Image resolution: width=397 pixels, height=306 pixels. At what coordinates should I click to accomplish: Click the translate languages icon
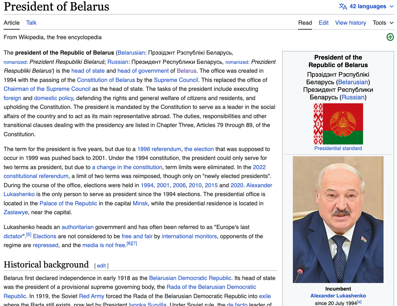coord(343,7)
